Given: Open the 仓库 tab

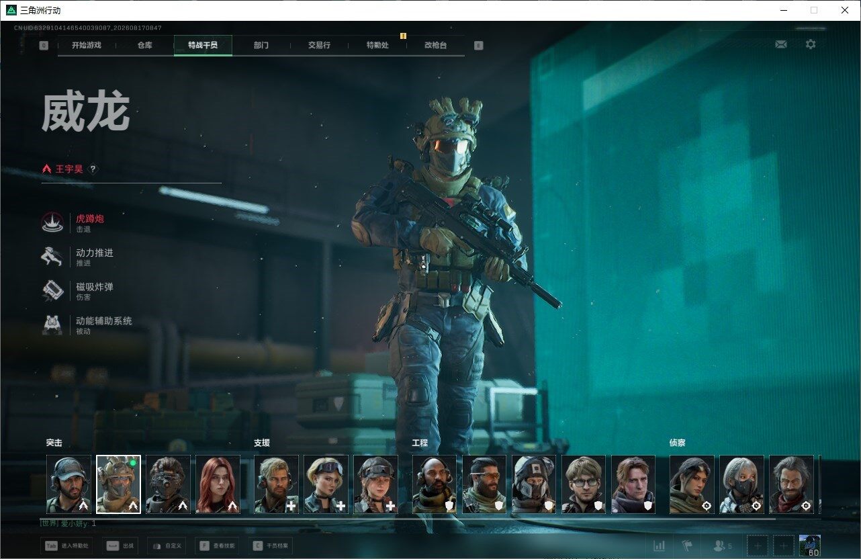Looking at the screenshot, I should click(x=144, y=46).
